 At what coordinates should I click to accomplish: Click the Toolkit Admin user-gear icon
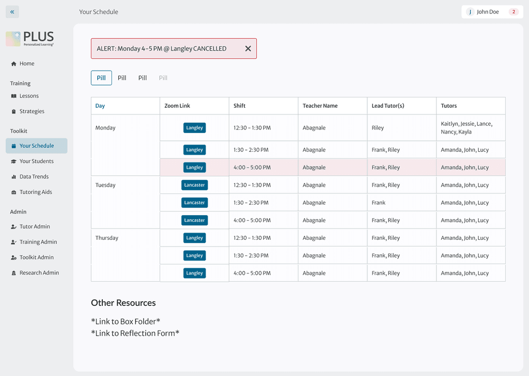point(13,258)
